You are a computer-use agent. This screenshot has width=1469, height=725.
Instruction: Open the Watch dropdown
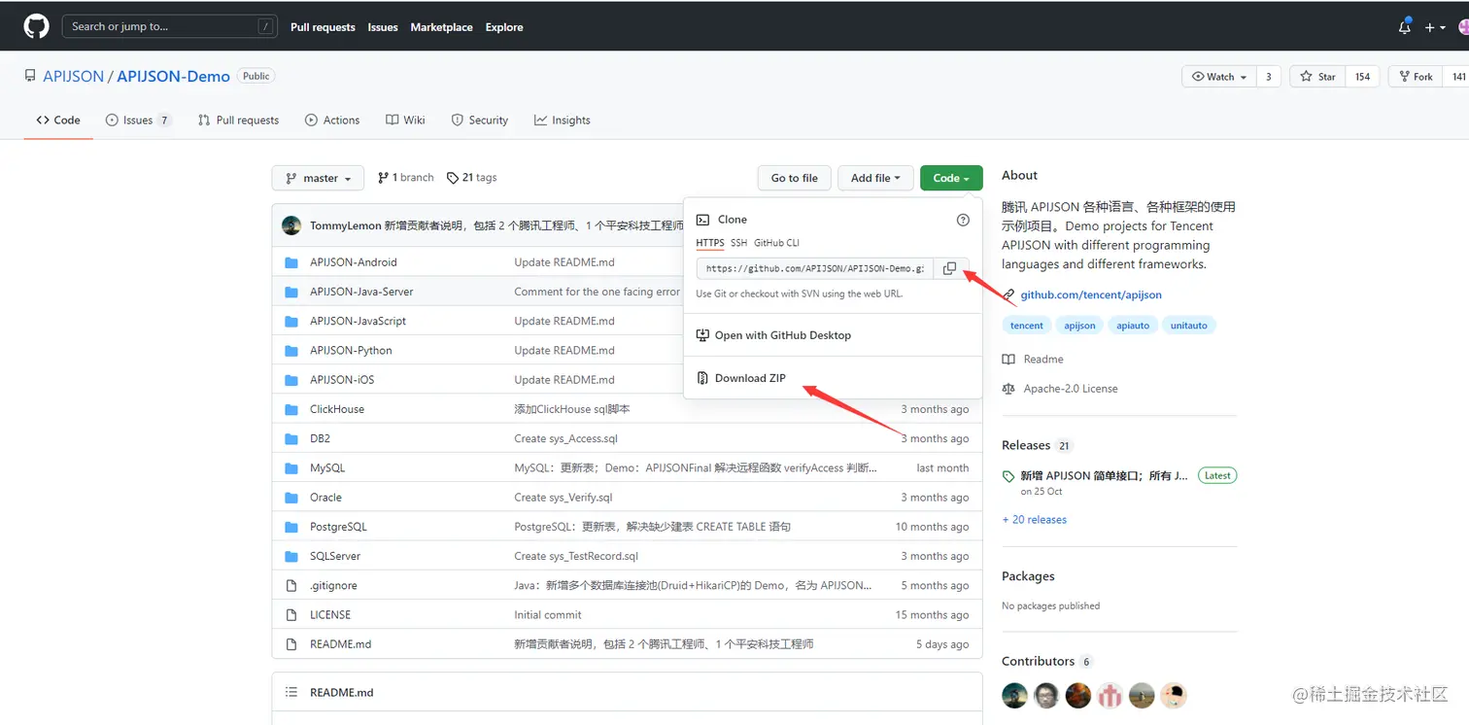[x=1219, y=77]
